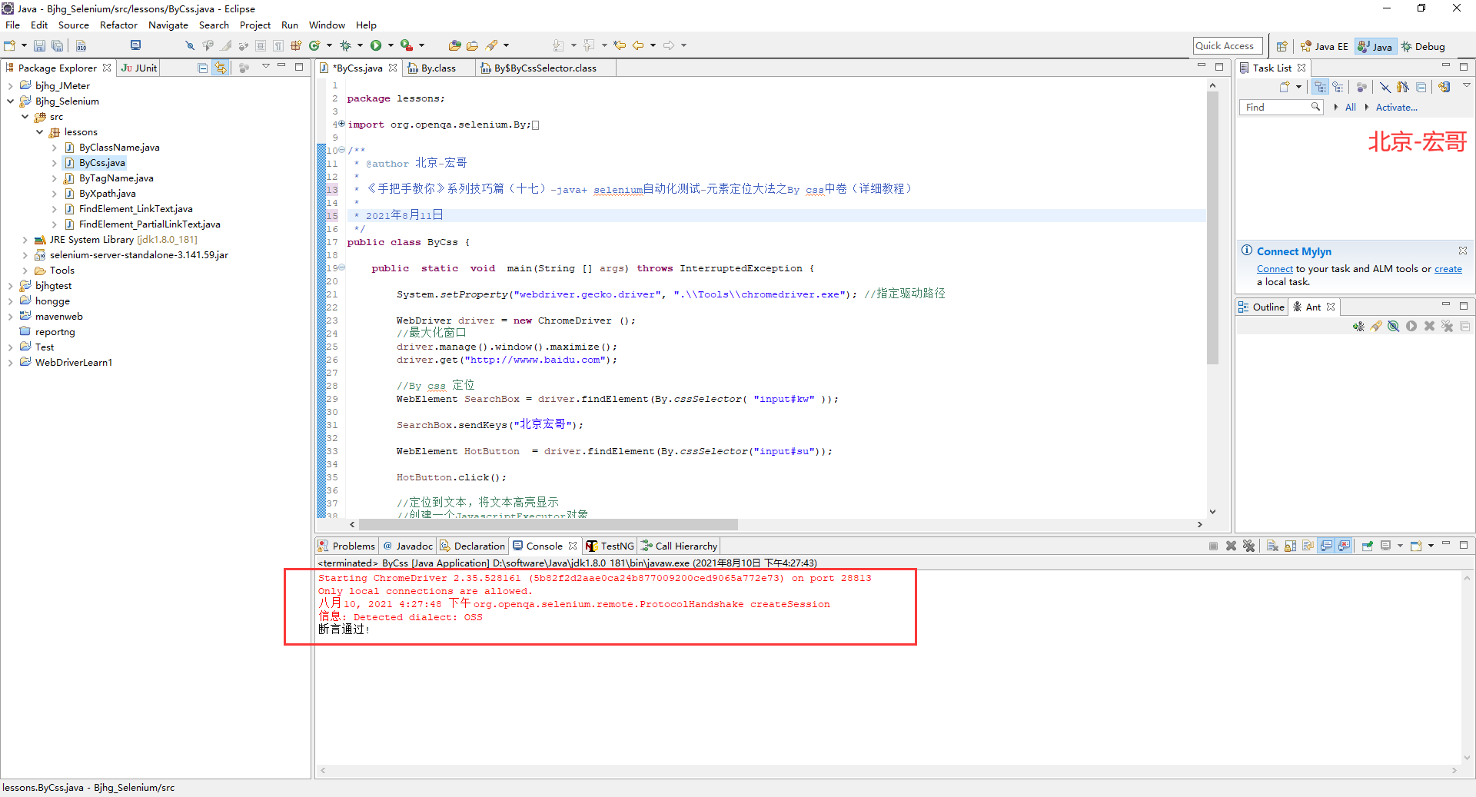The width and height of the screenshot is (1476, 797).
Task: Click Clear Console icon
Action: coord(1272,546)
